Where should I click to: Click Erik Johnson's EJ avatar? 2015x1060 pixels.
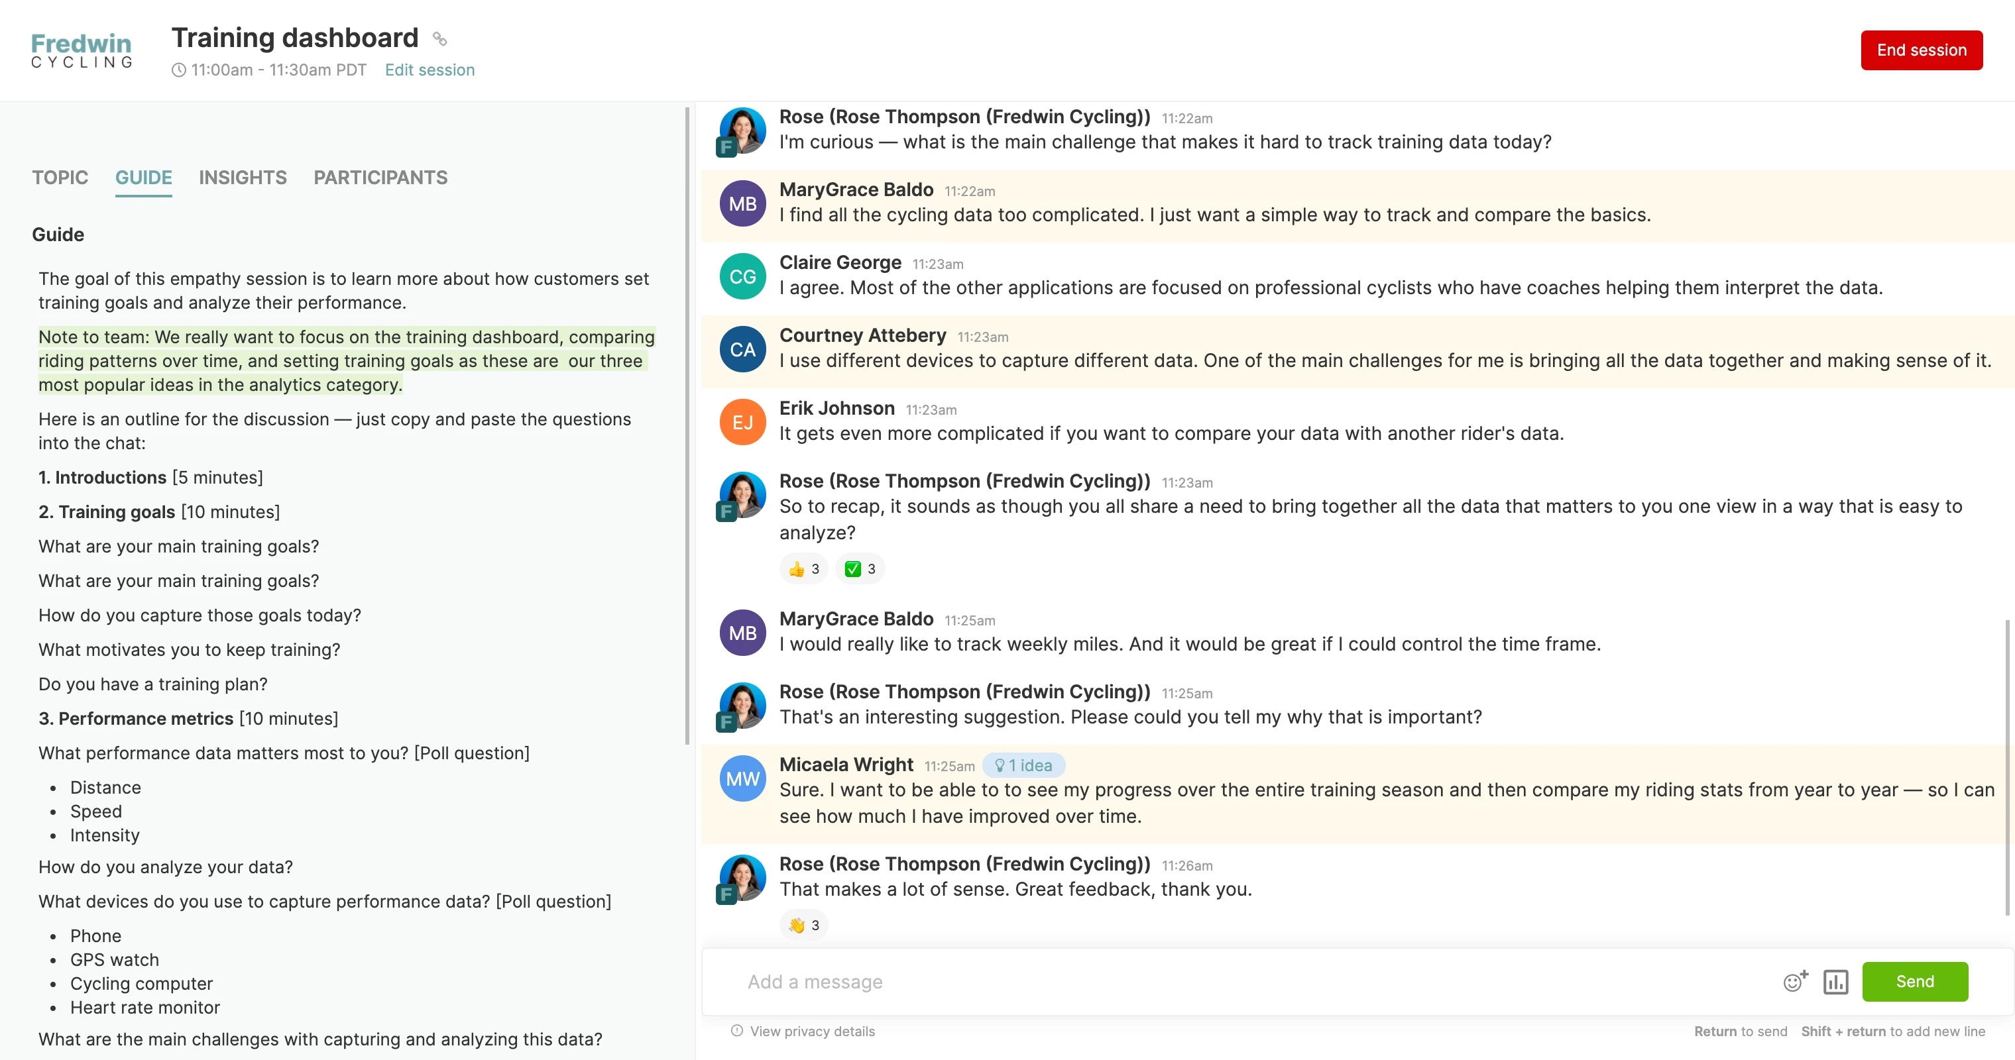coord(742,422)
